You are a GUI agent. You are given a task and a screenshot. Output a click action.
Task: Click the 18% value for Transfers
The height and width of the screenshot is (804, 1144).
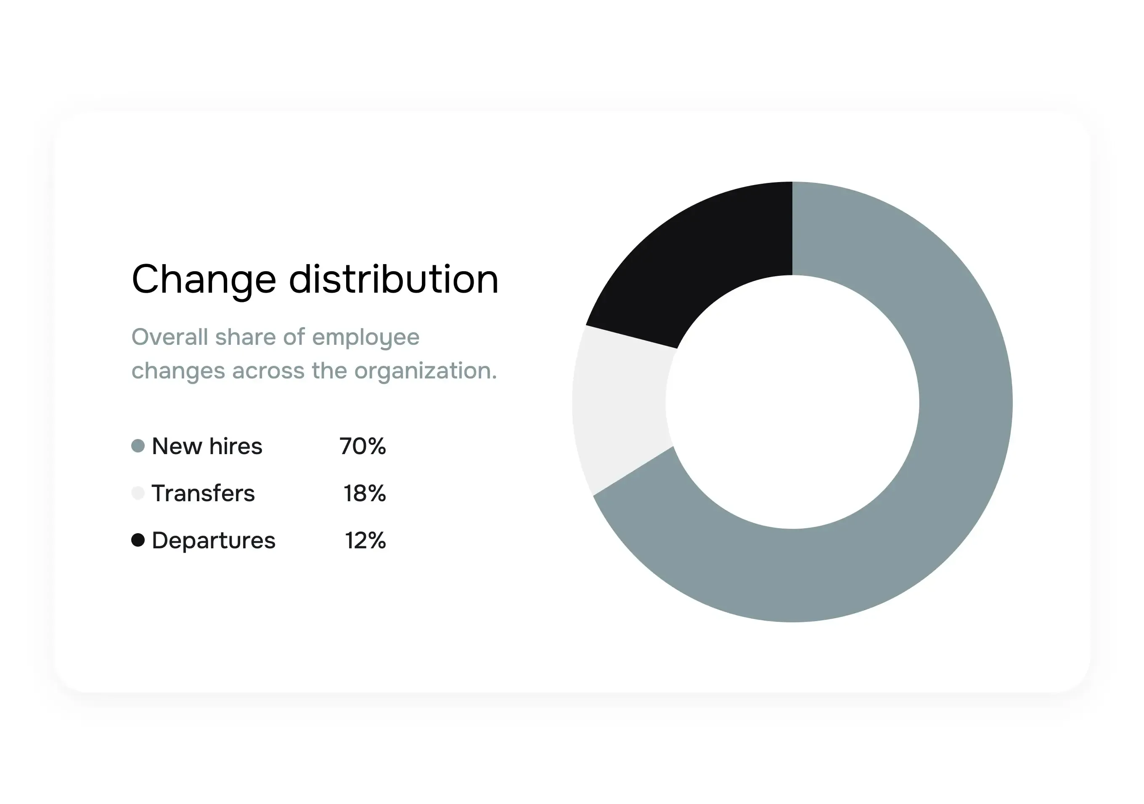pyautogui.click(x=364, y=493)
